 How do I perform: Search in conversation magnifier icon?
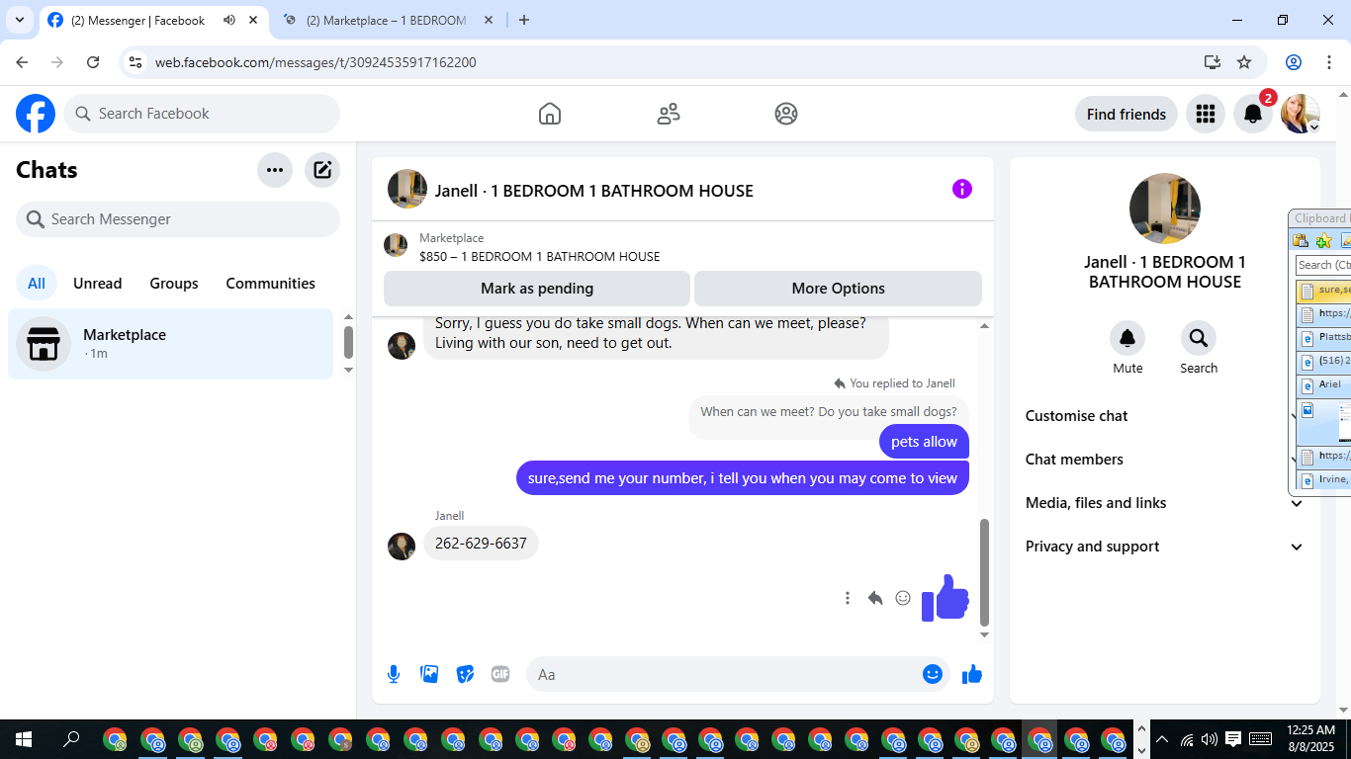click(1199, 338)
